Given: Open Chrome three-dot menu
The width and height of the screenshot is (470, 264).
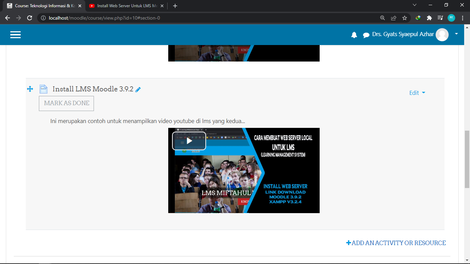Looking at the screenshot, I should pyautogui.click(x=462, y=18).
